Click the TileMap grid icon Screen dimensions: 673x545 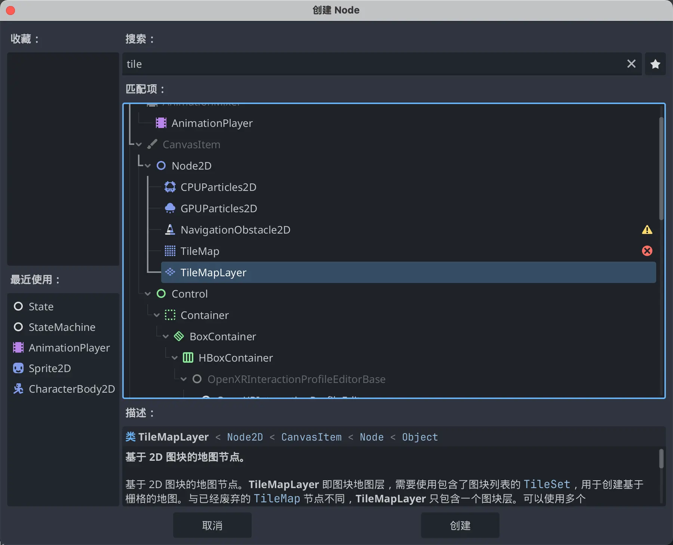coord(170,251)
